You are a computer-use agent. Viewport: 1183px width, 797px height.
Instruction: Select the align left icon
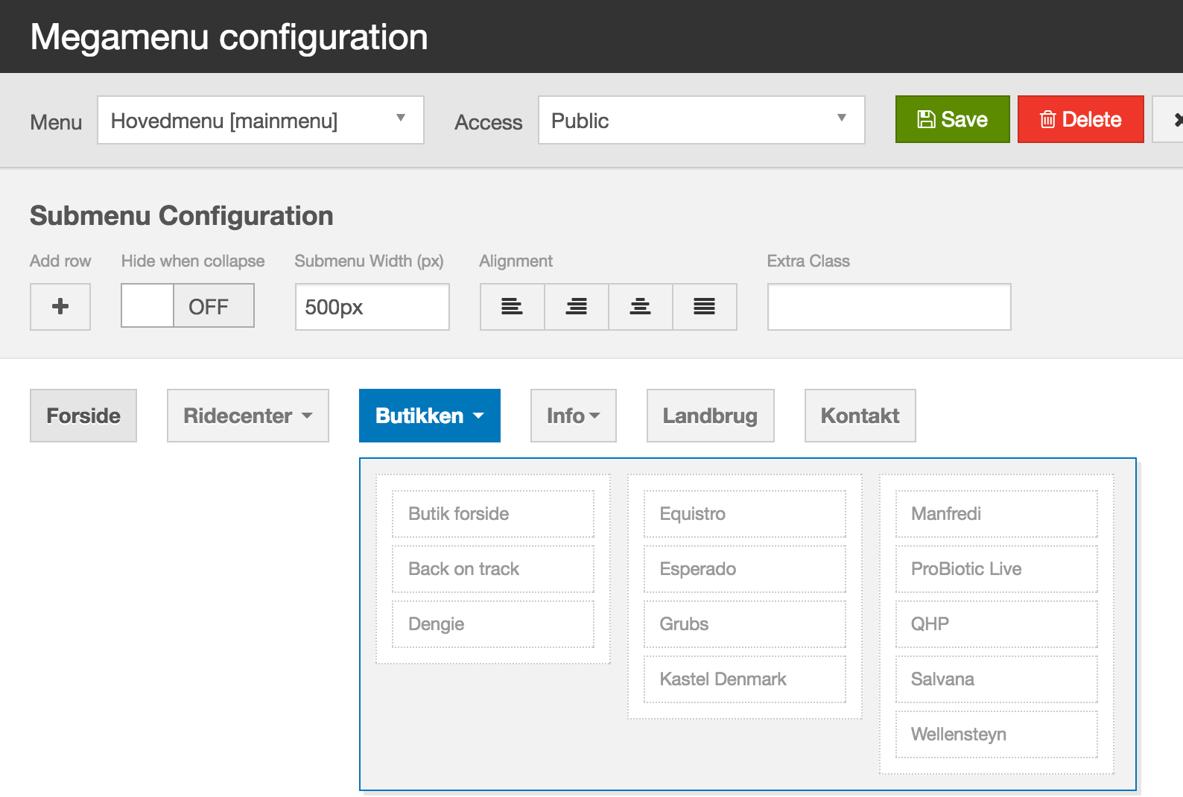(512, 306)
